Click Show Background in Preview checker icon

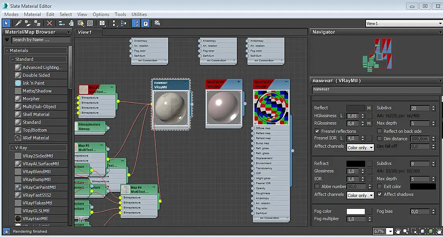pos(90,24)
